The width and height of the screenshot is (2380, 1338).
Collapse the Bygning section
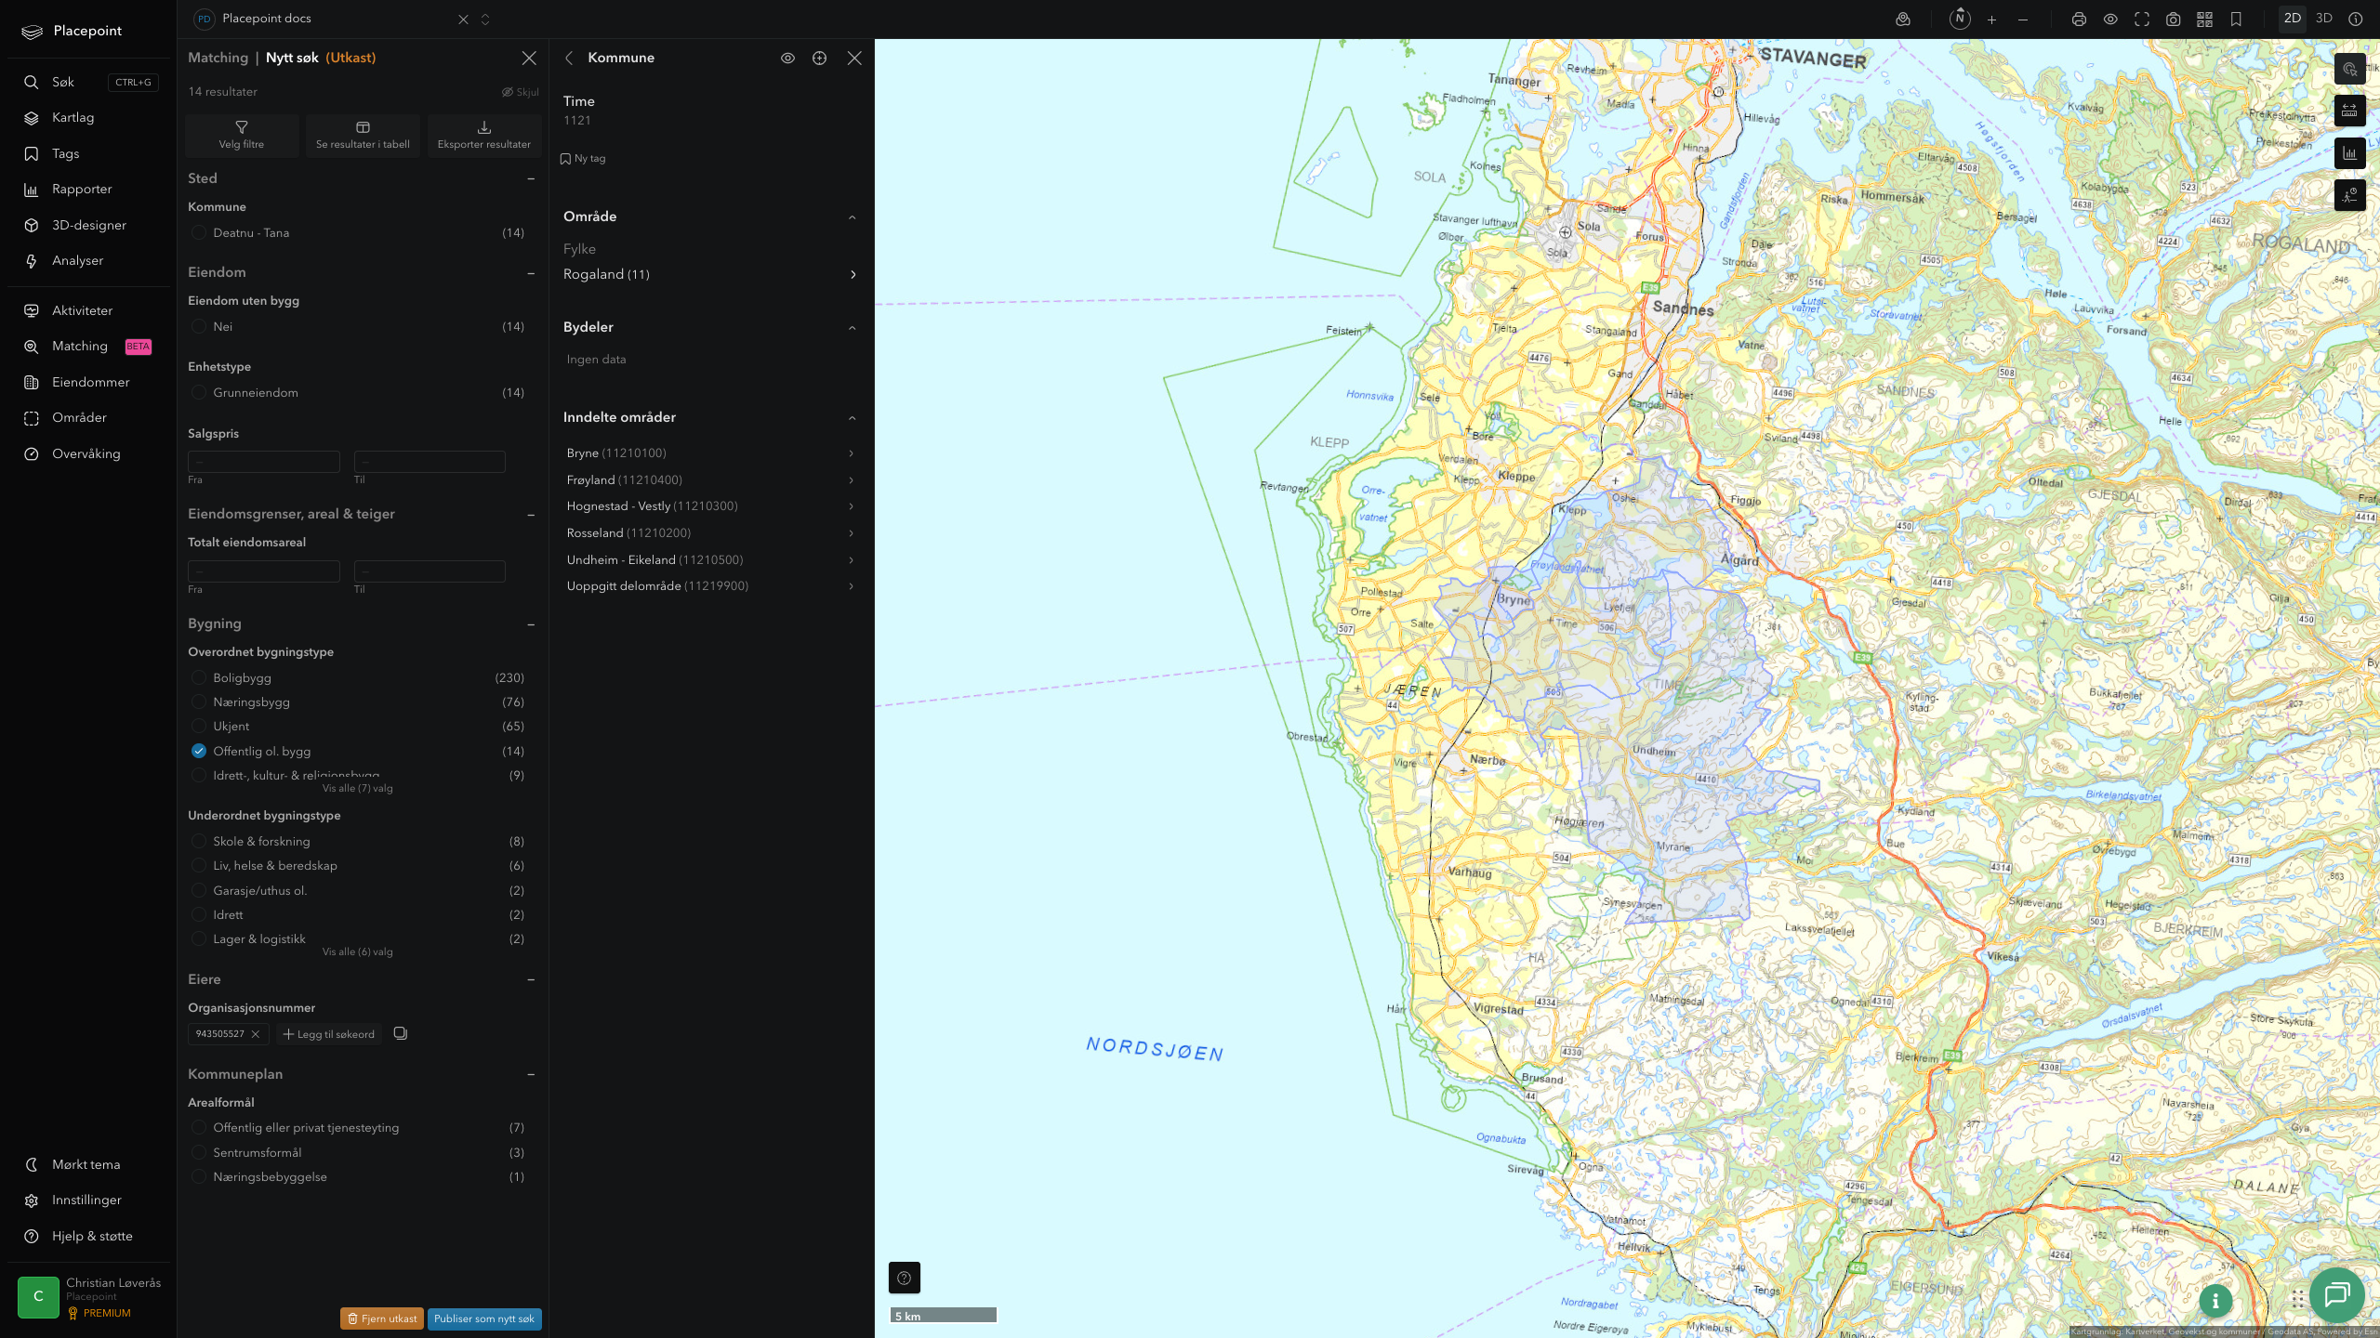click(531, 624)
